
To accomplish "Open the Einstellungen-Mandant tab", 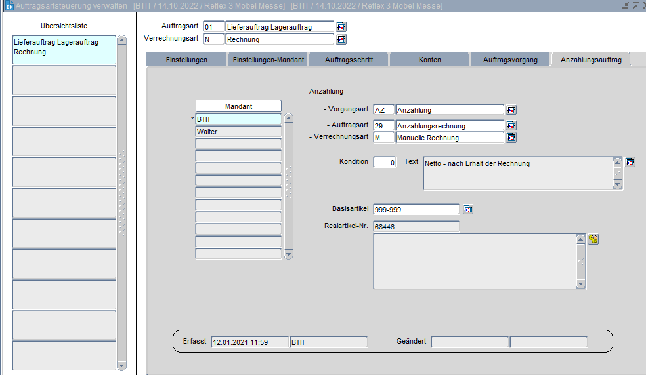I will point(268,60).
